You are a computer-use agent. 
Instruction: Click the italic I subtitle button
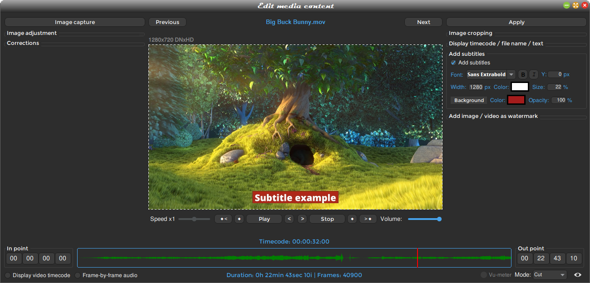click(x=534, y=74)
